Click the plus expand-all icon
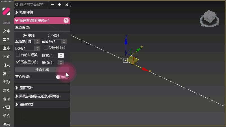Viewport: 226px width, 127px height. click(60, 5)
